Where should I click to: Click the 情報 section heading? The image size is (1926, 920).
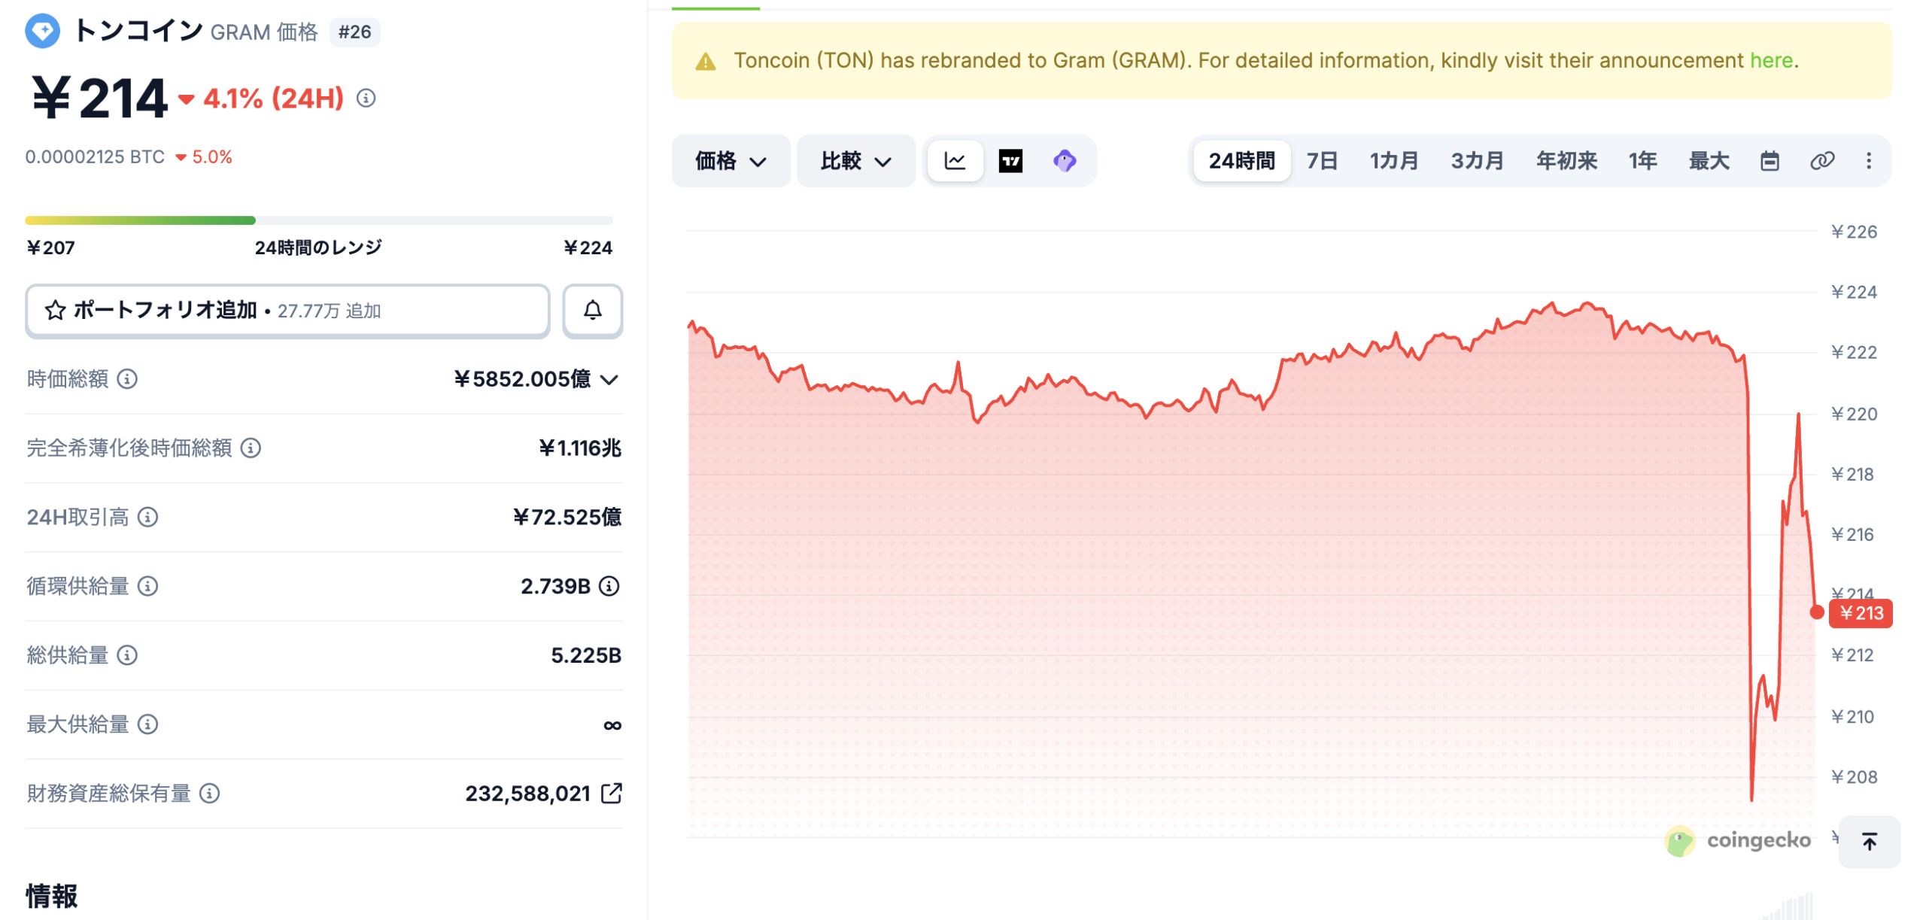pyautogui.click(x=52, y=896)
